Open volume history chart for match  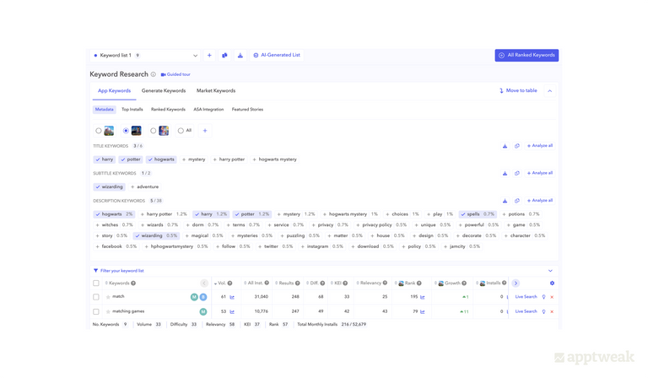click(x=232, y=297)
